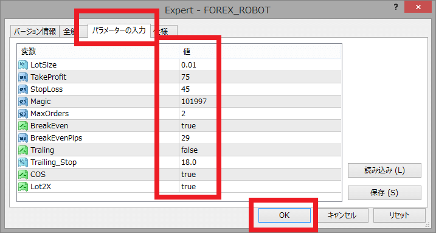Click the BreakEven boolean icon
Image resolution: width=436 pixels, height=233 pixels.
click(23, 126)
